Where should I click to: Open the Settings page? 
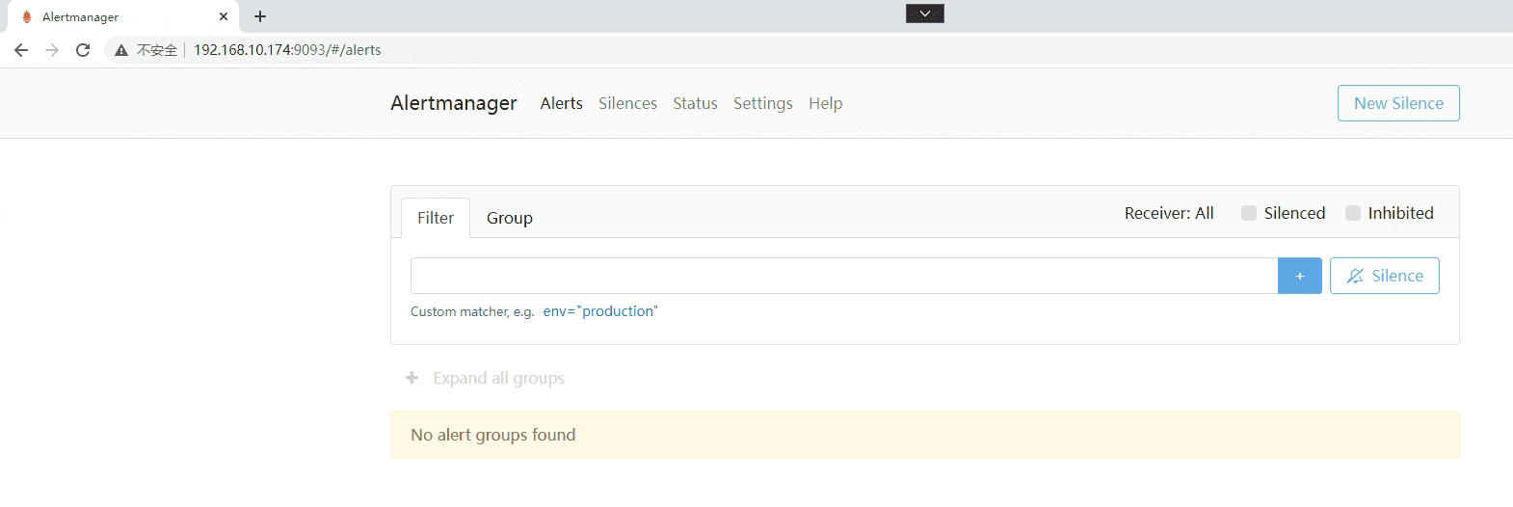[762, 103]
